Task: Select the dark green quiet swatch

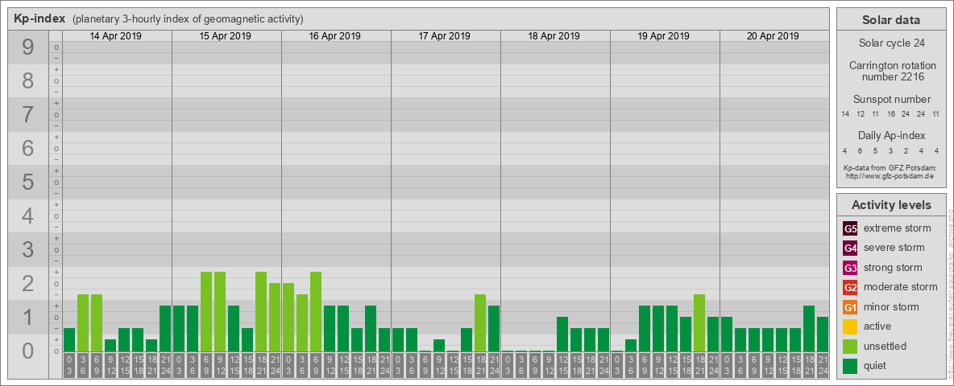Action: click(850, 366)
